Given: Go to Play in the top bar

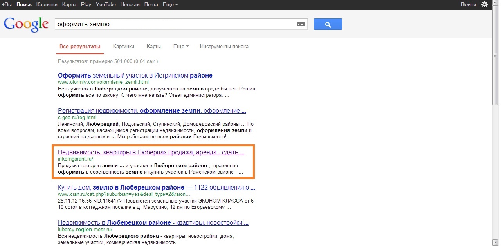Looking at the screenshot, I should (86, 4).
